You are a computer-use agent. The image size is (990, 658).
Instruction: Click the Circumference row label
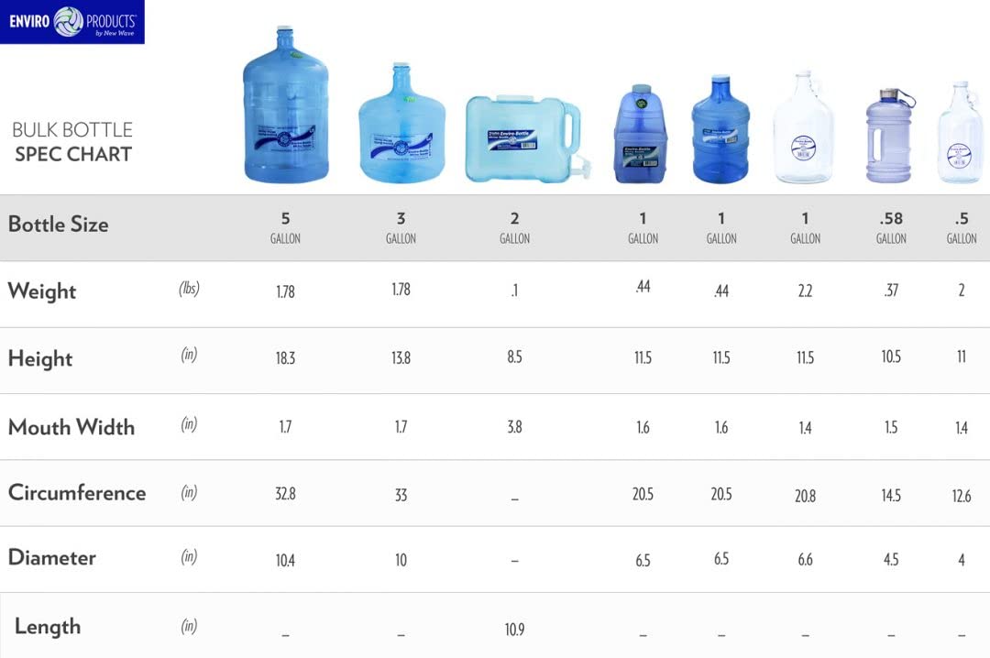tap(77, 493)
